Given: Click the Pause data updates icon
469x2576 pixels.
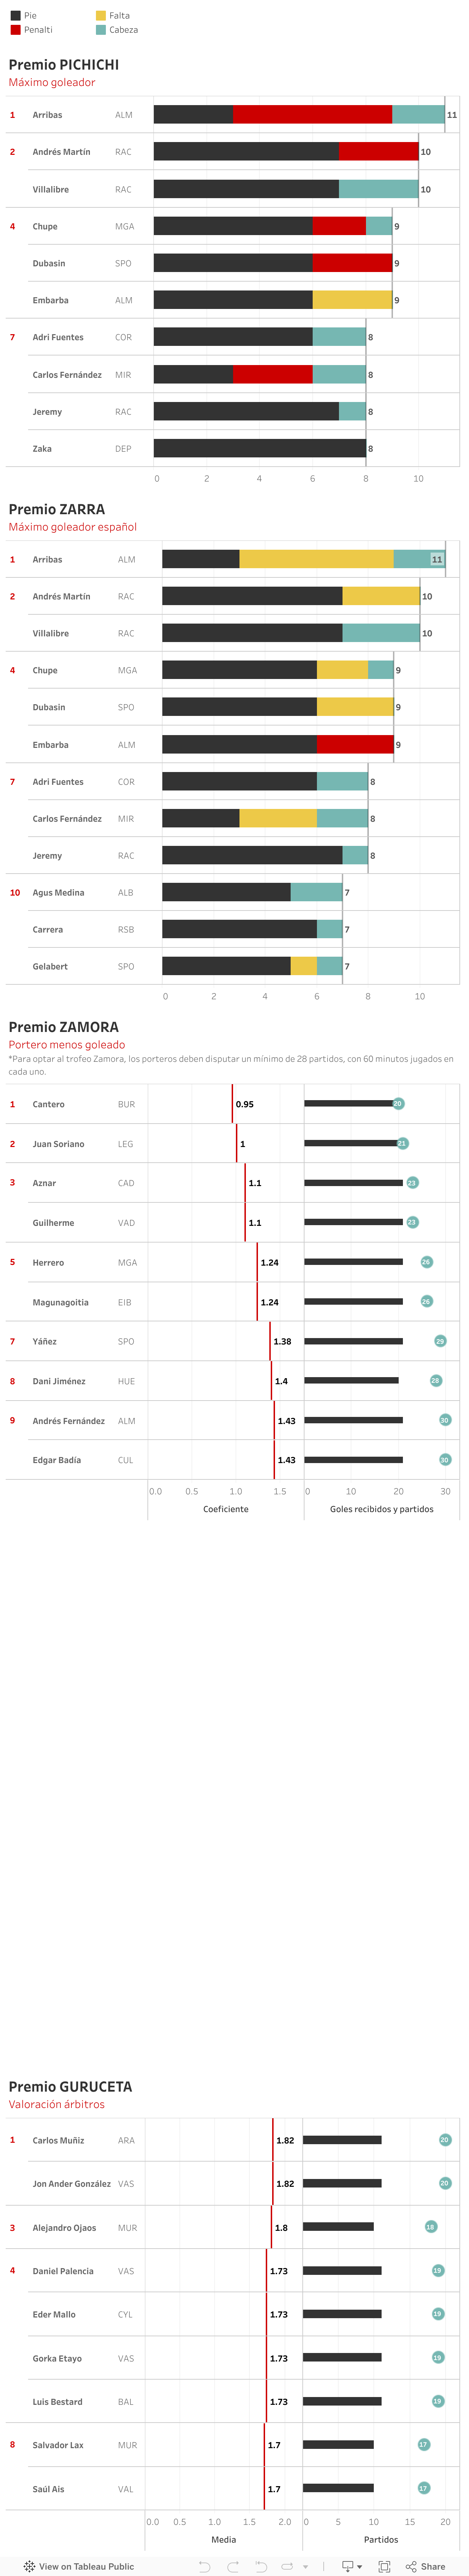Looking at the screenshot, I should tap(287, 2566).
